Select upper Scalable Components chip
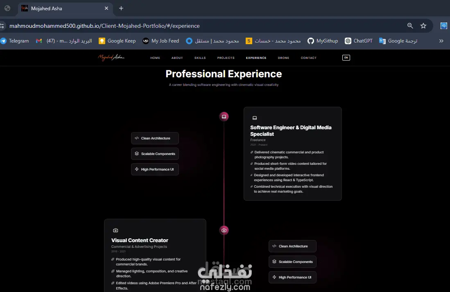Viewport: 450px width, 292px height. pos(155,154)
